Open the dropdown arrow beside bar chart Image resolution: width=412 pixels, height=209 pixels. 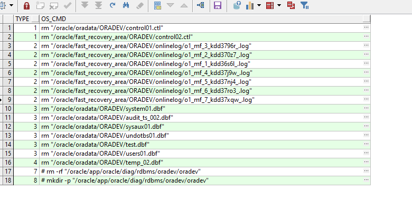coord(259,5)
